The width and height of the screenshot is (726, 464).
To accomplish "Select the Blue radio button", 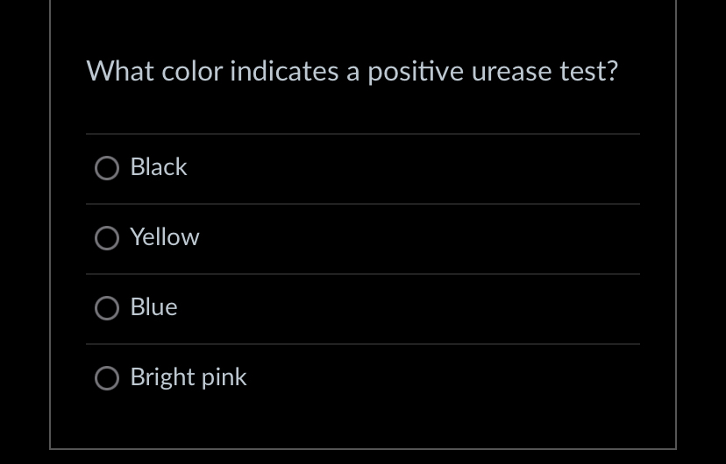I will 107,308.
